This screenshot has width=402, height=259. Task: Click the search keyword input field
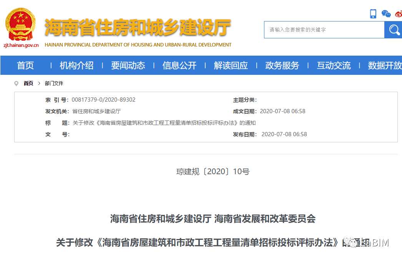tap(324, 30)
